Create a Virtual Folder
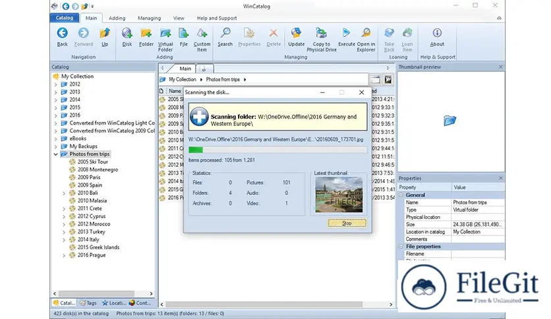This screenshot has width=551, height=319. [x=165, y=40]
